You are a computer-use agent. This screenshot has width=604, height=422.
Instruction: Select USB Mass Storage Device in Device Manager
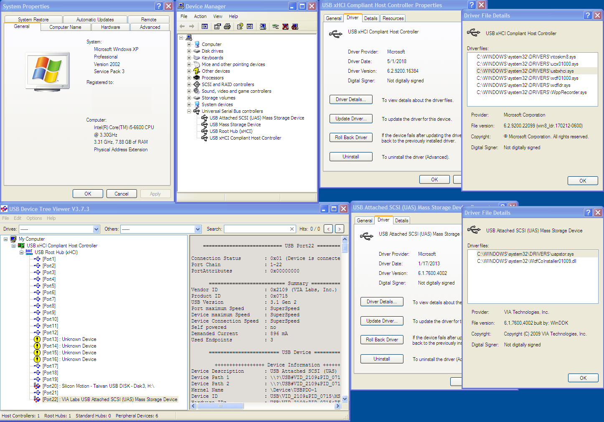point(235,125)
